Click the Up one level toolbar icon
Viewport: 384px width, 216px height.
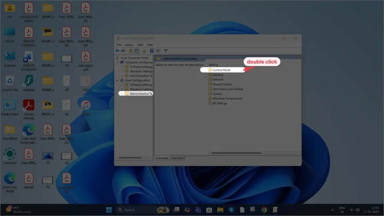(x=131, y=51)
